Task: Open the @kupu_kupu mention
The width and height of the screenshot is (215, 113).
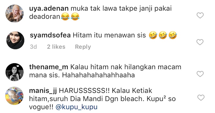Action: point(77,107)
